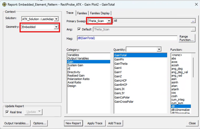
Task: Switch to the Families tab
Action: (82, 13)
